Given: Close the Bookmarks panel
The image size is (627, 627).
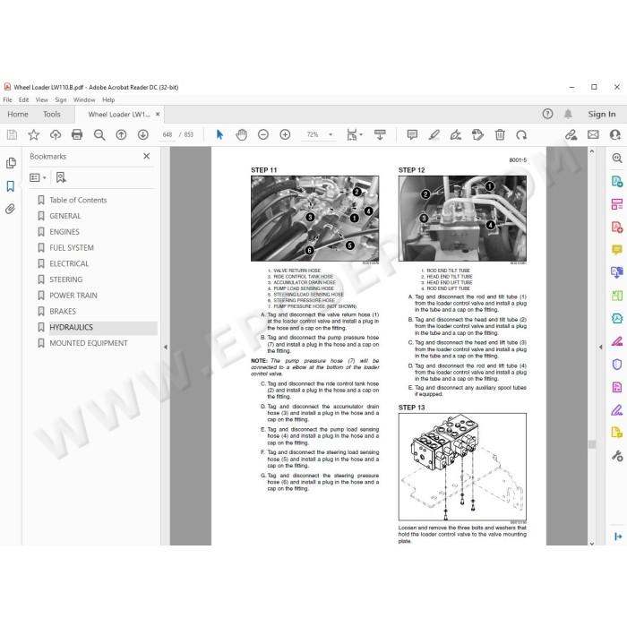Looking at the screenshot, I should click(x=147, y=156).
